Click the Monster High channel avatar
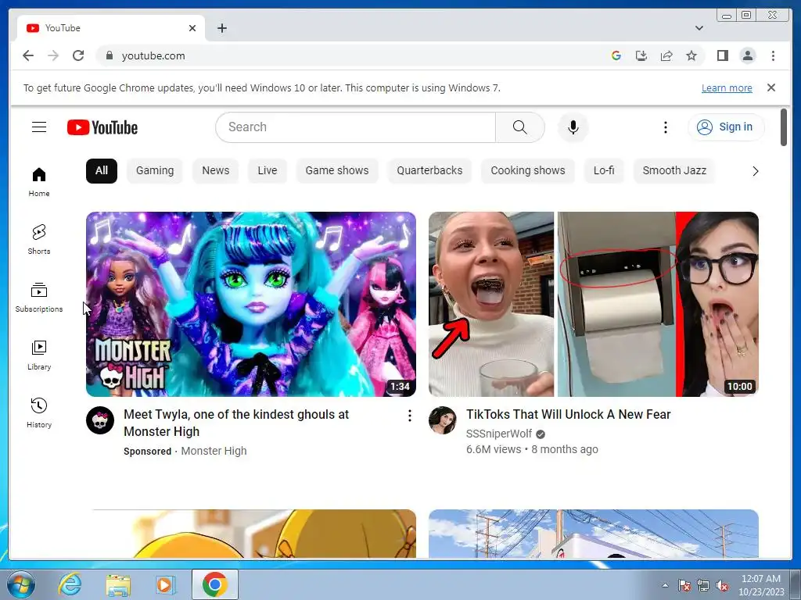 coord(100,420)
